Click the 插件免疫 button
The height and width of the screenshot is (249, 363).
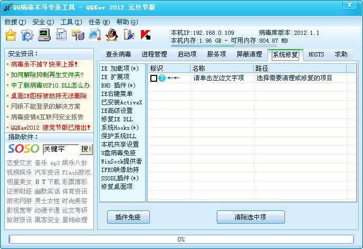click(x=128, y=217)
